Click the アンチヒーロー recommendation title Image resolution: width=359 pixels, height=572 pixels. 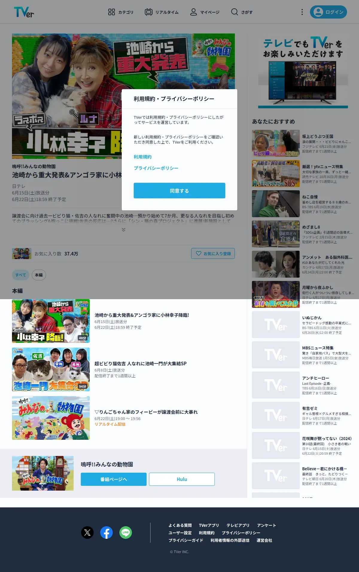(x=316, y=378)
